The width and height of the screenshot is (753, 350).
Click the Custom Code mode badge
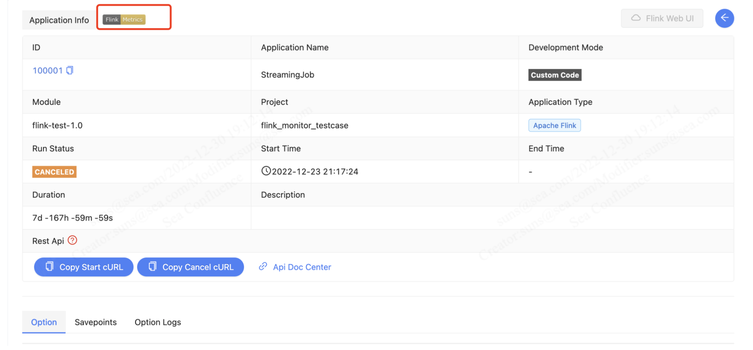click(555, 75)
